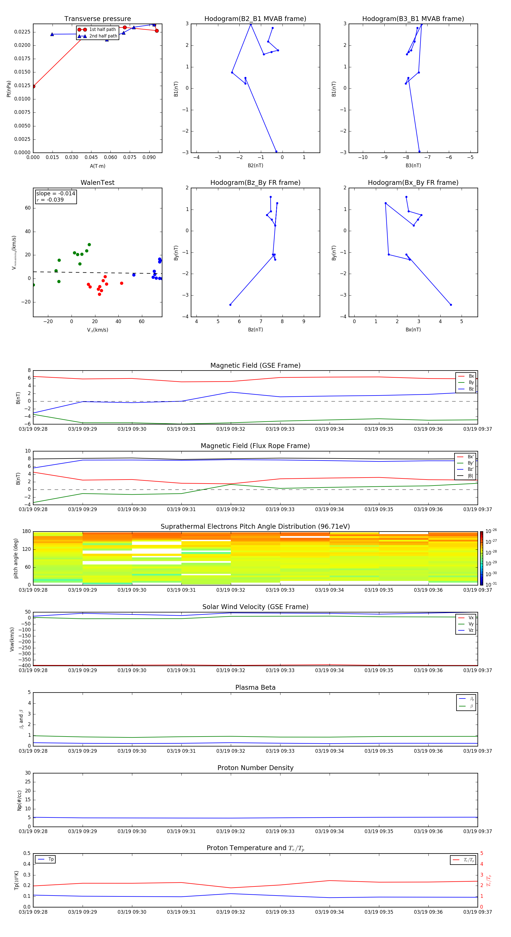
Task: Click the Vz legend entry
Action: click(466, 630)
